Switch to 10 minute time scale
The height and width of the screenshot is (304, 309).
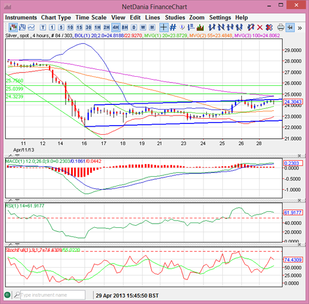click(70, 27)
